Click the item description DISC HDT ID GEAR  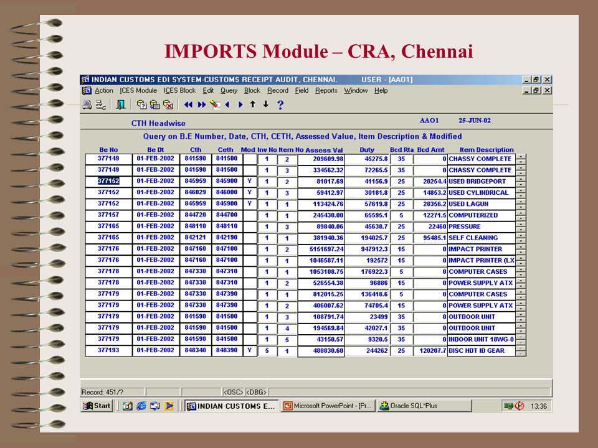(482, 350)
